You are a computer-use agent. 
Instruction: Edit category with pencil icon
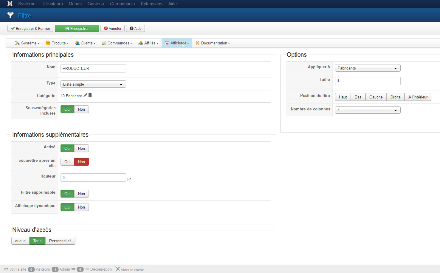point(85,95)
